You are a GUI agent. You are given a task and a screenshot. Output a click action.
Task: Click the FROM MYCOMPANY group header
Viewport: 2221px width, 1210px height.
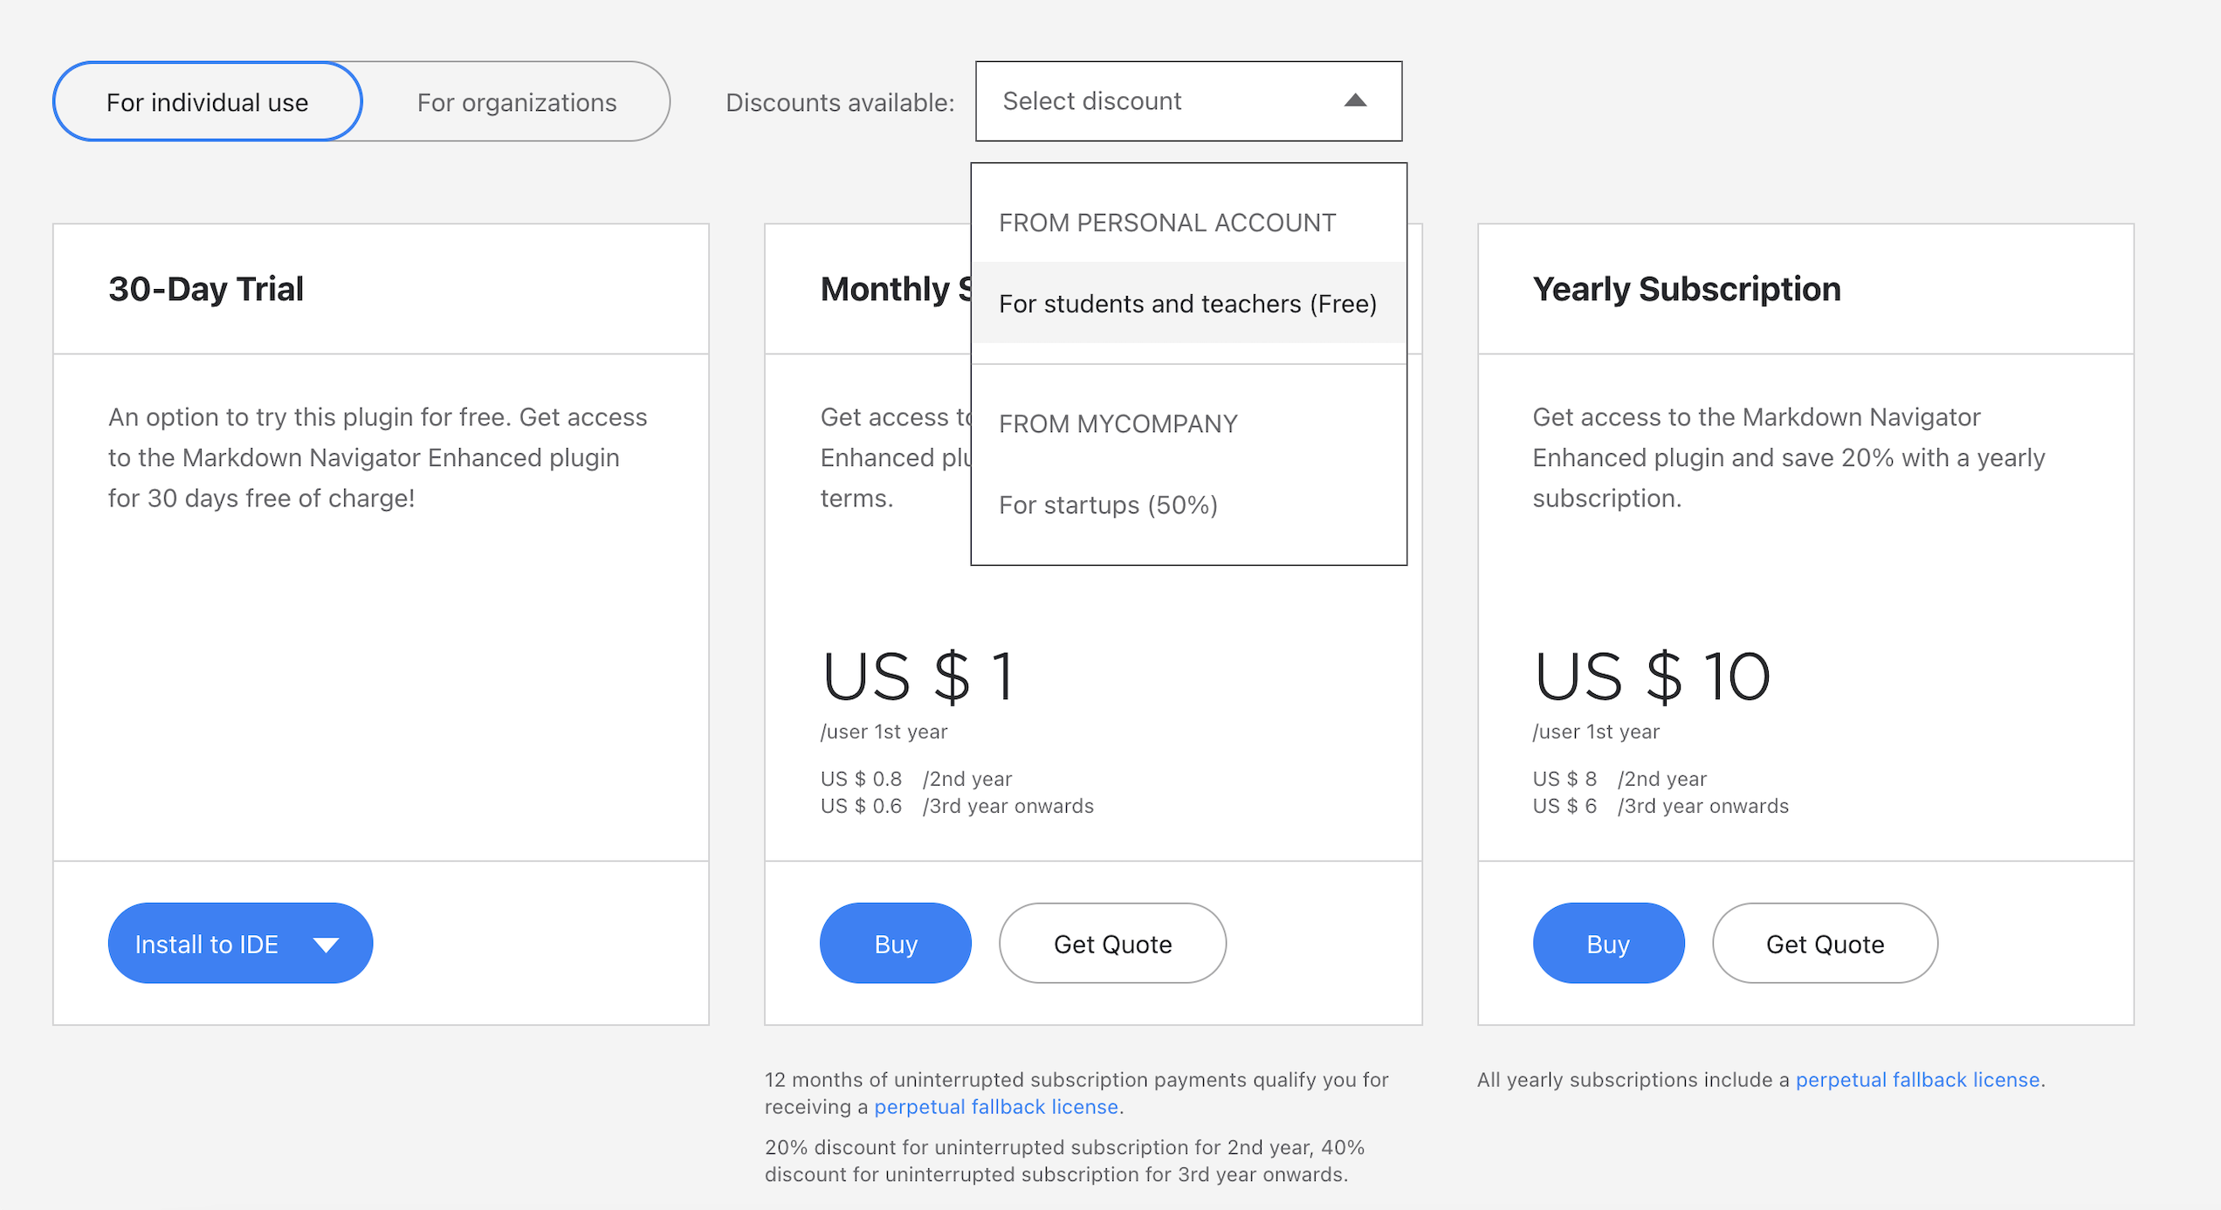coord(1118,423)
